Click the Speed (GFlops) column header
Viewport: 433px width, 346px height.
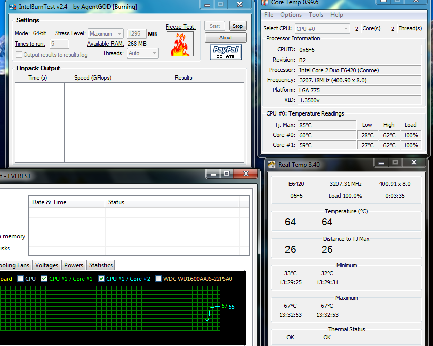pos(93,78)
